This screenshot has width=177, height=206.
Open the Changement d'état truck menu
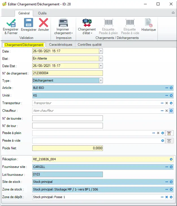(87, 27)
